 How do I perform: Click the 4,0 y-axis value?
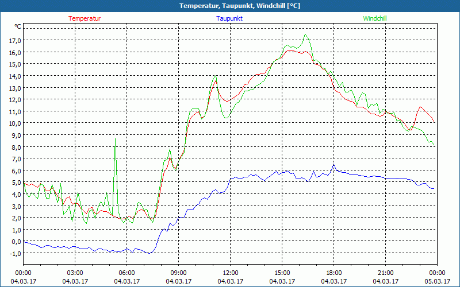pos(16,195)
